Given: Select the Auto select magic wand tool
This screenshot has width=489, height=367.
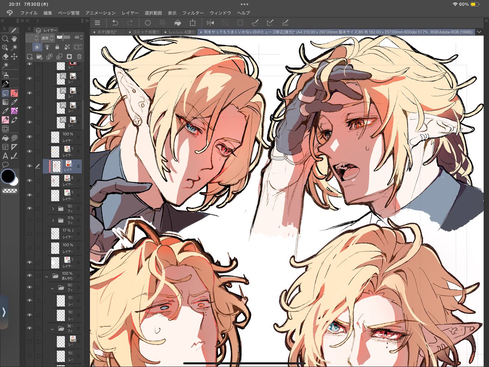Looking at the screenshot, I should coord(14,47).
